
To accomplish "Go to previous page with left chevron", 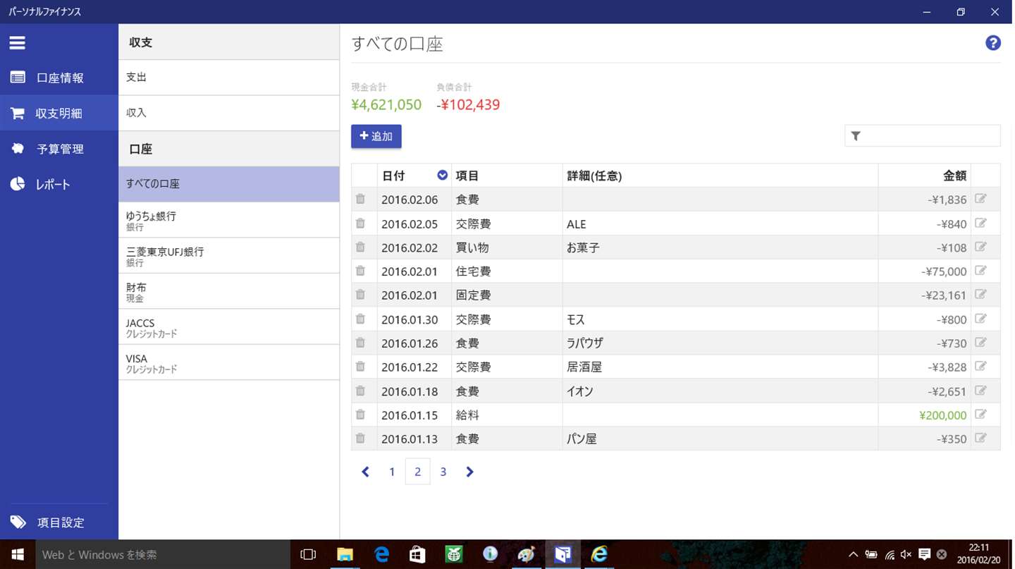I will tap(365, 472).
